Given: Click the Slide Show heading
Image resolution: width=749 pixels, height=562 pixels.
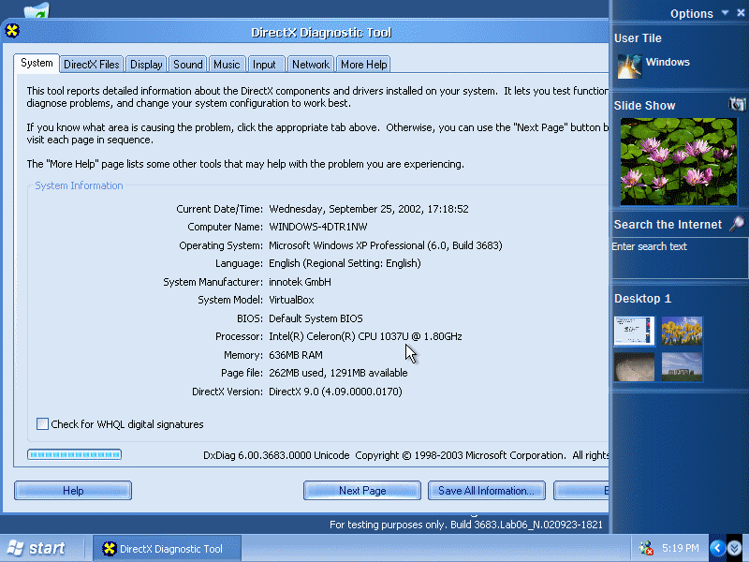Looking at the screenshot, I should click(644, 106).
